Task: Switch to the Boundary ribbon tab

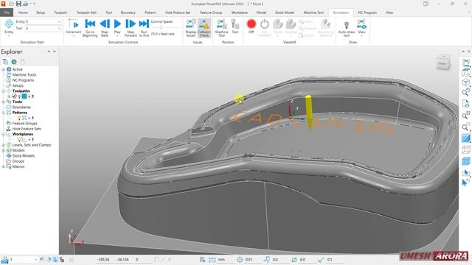Action: click(x=128, y=13)
